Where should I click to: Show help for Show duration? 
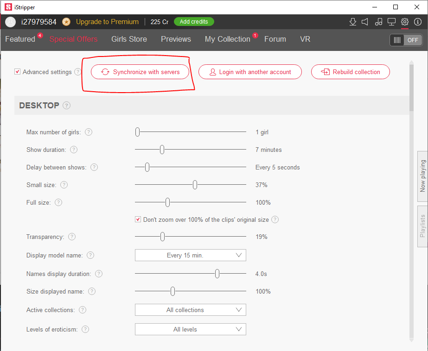74,150
